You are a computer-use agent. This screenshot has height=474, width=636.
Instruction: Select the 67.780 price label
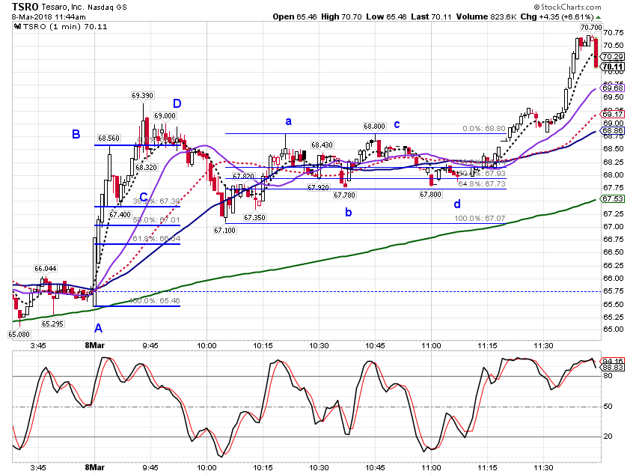pos(344,195)
